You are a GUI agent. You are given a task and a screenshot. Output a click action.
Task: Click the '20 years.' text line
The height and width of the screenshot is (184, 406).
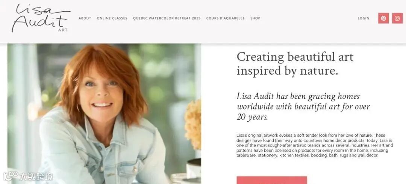pyautogui.click(x=252, y=117)
